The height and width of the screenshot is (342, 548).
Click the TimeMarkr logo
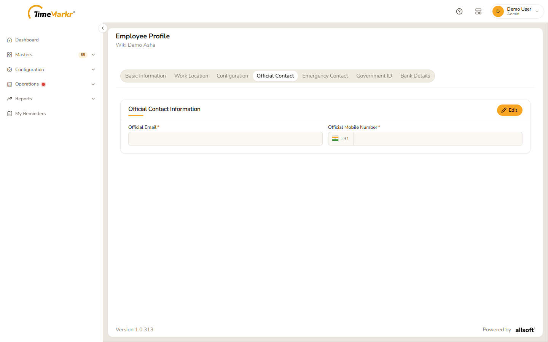coord(51,13)
